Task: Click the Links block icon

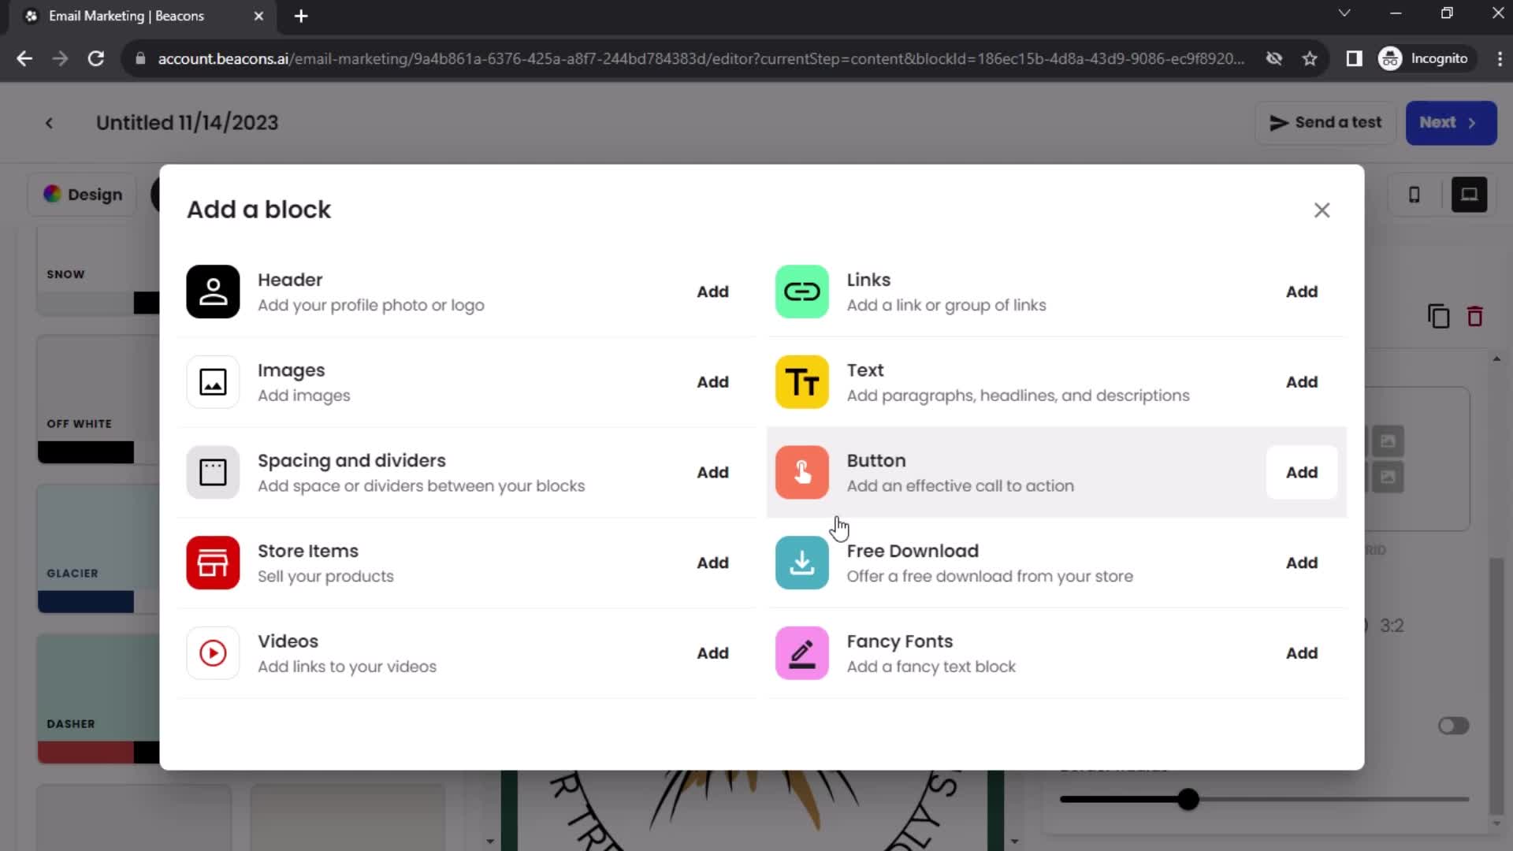Action: [x=802, y=292]
